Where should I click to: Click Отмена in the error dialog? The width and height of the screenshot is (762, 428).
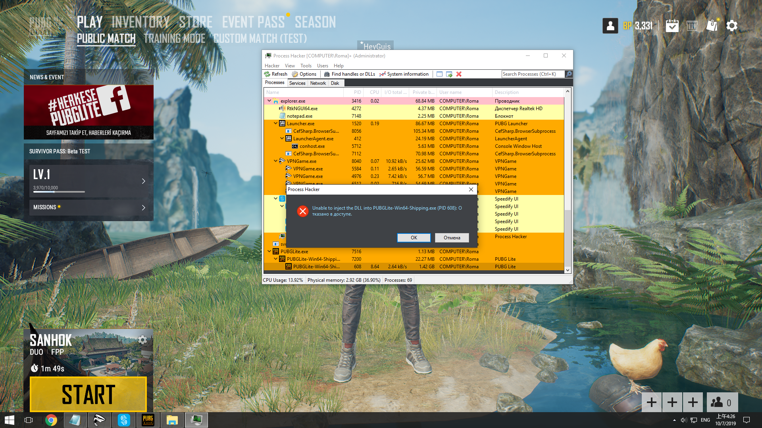(x=452, y=238)
